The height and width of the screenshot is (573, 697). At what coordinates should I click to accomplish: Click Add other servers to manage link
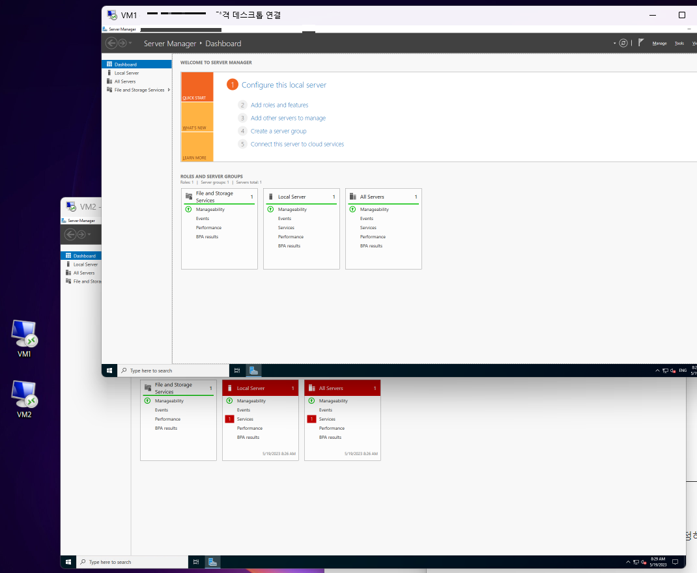coord(288,118)
